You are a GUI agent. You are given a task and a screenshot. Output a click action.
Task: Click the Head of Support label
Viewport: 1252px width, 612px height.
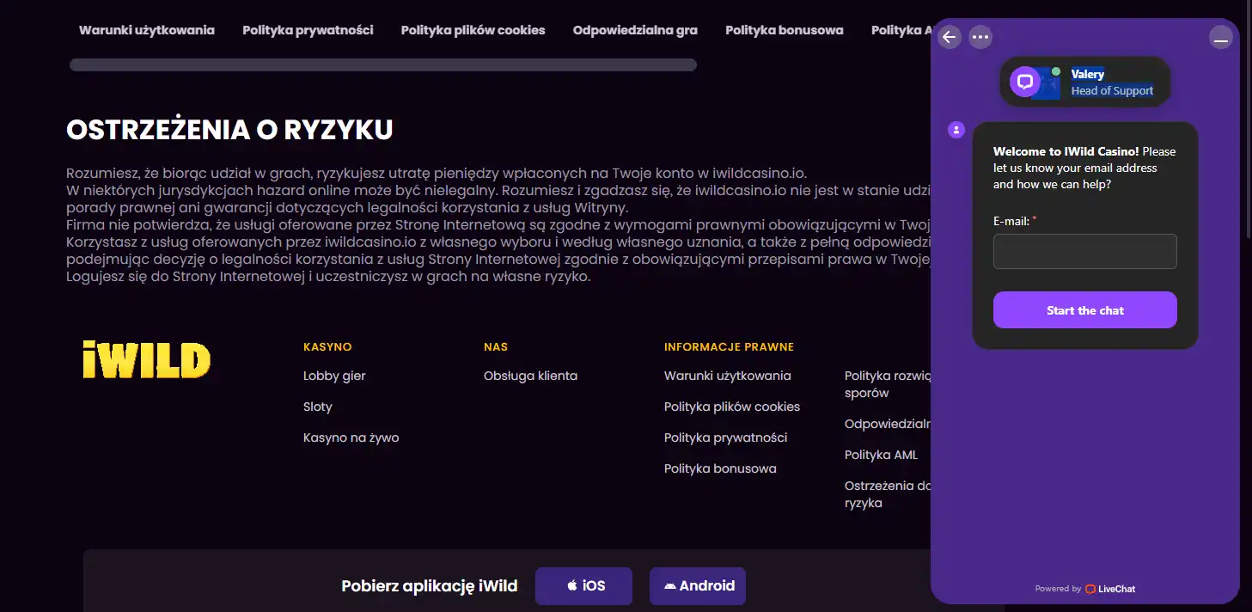coord(1112,90)
